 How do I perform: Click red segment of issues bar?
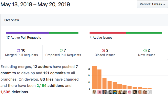click(108, 33)
